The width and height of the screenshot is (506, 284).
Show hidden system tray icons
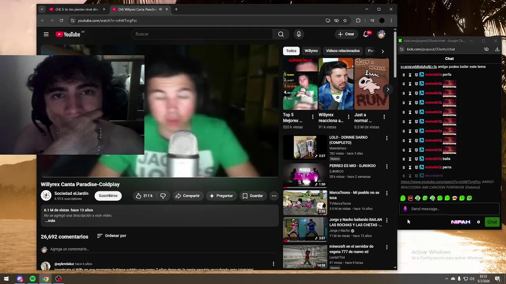447,279
